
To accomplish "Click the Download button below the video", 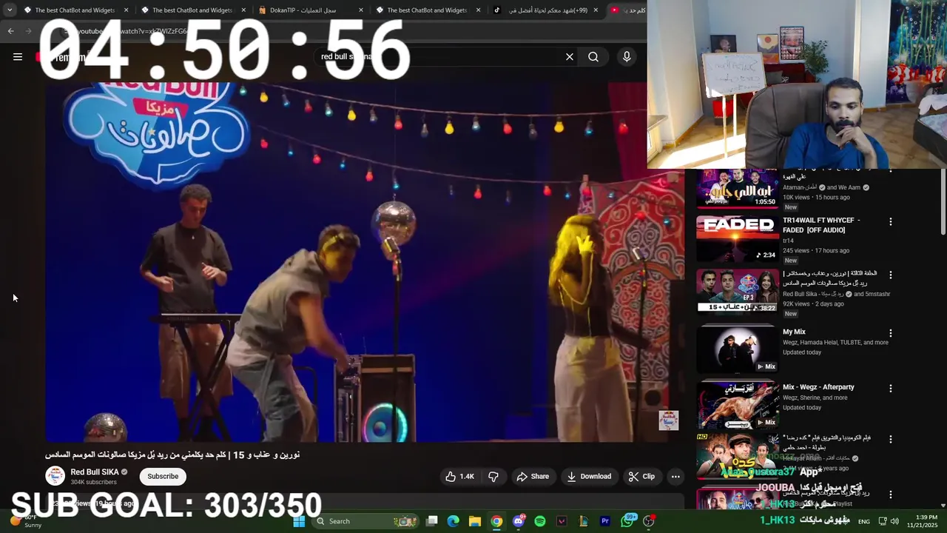I will pos(589,477).
